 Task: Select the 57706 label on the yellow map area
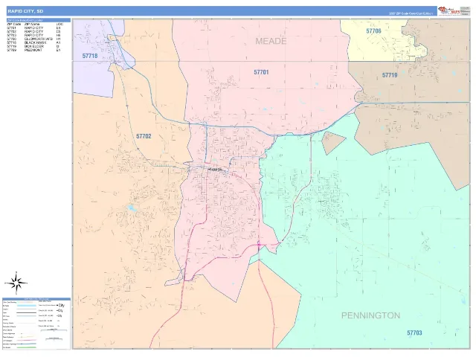click(373, 31)
